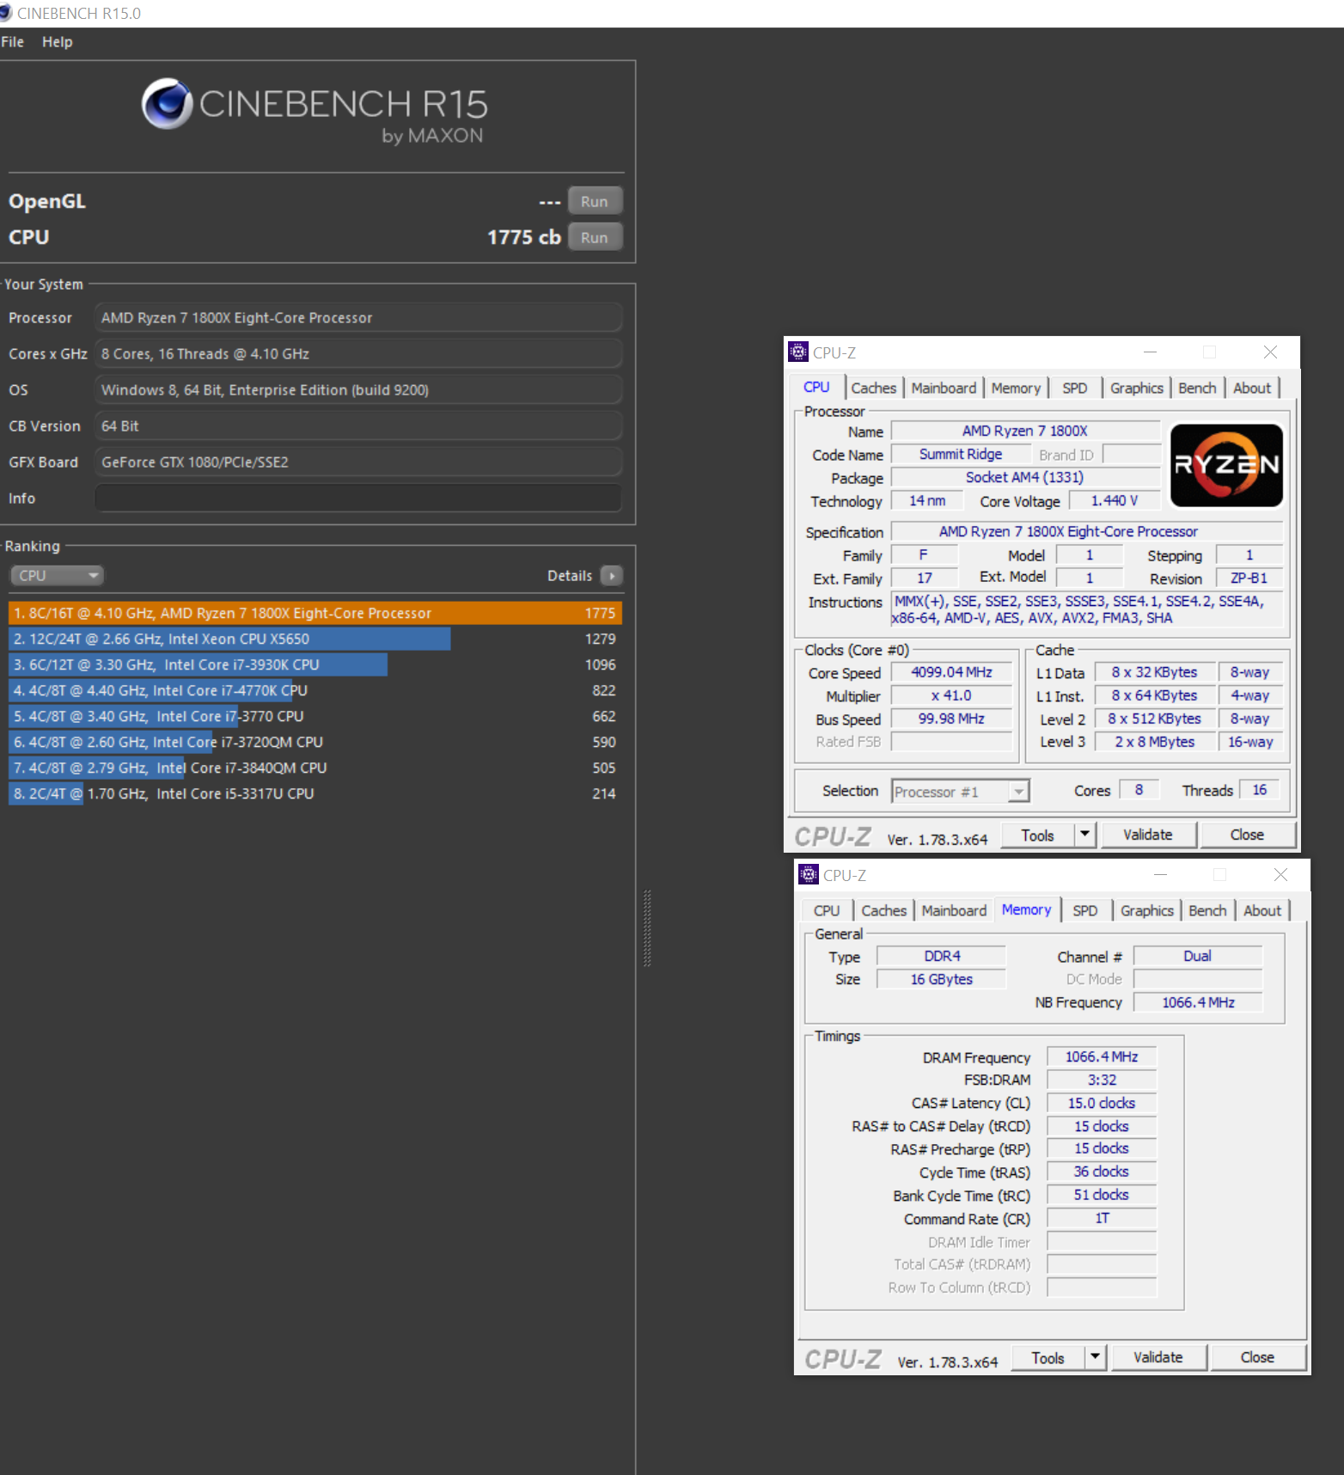This screenshot has height=1475, width=1344.
Task: Click Tools button in top CPU-Z window
Action: 1037,835
